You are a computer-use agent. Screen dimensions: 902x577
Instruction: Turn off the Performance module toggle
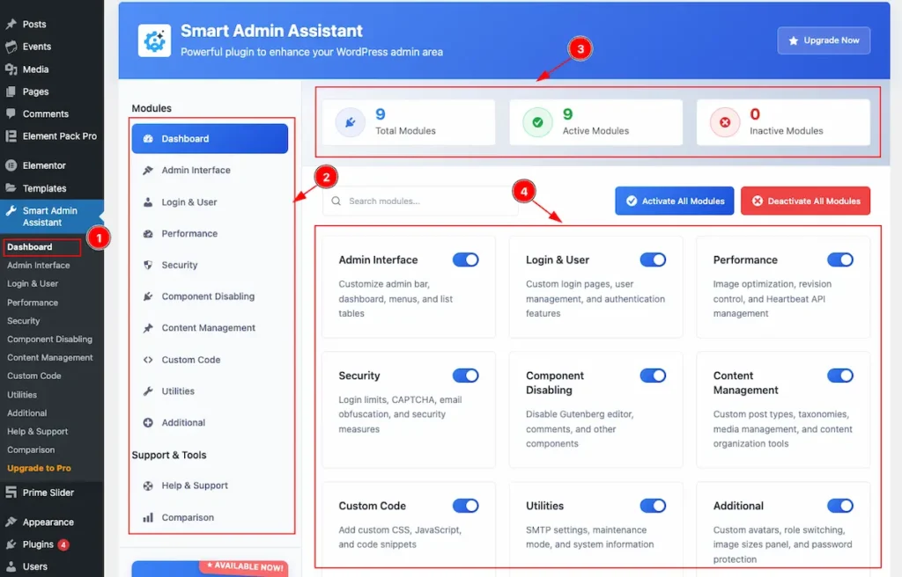pos(839,259)
